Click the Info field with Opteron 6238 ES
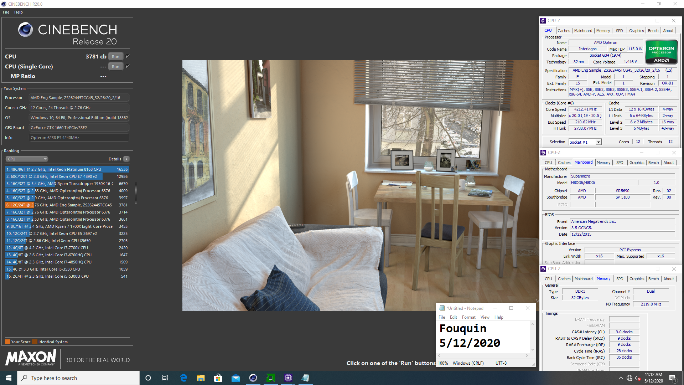684x385 pixels. (79, 138)
